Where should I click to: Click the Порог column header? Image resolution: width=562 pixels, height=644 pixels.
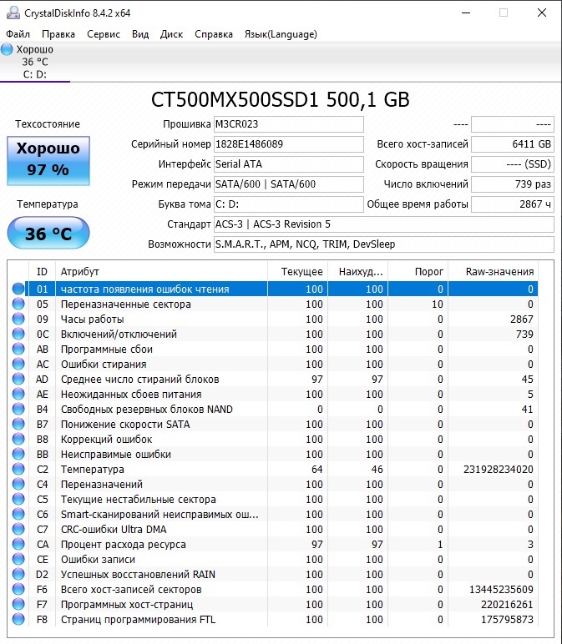[418, 271]
